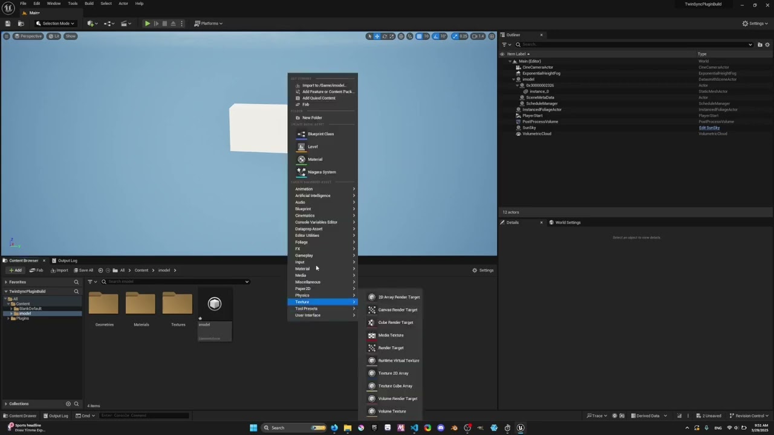Open the Lit view mode dropdown
This screenshot has width=774, height=435.
[54, 36]
